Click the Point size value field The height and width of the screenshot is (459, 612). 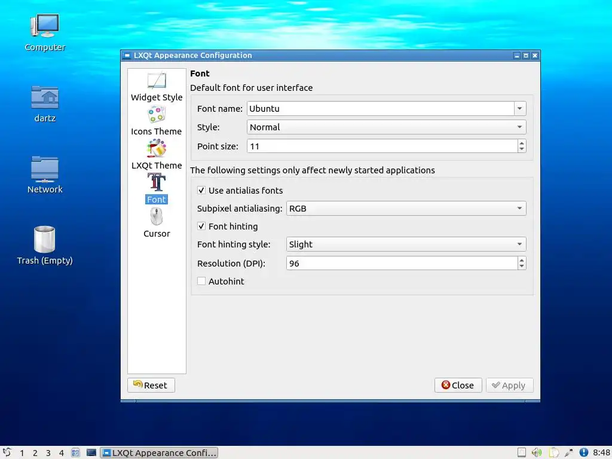pos(382,146)
